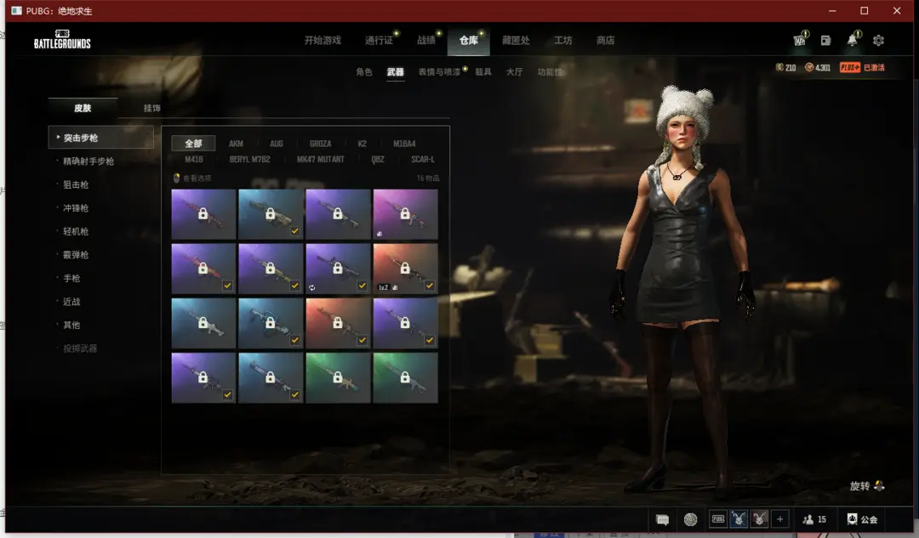Toggle check on third-row blue-patterned skin
This screenshot has height=538, width=919.
point(294,340)
